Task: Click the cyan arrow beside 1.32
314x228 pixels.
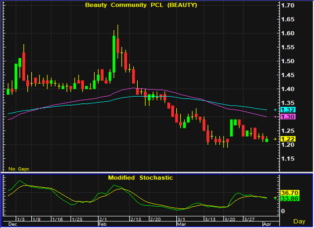Action: tap(275, 110)
